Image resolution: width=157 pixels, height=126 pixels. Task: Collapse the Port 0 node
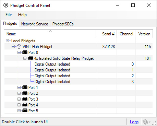19,53
